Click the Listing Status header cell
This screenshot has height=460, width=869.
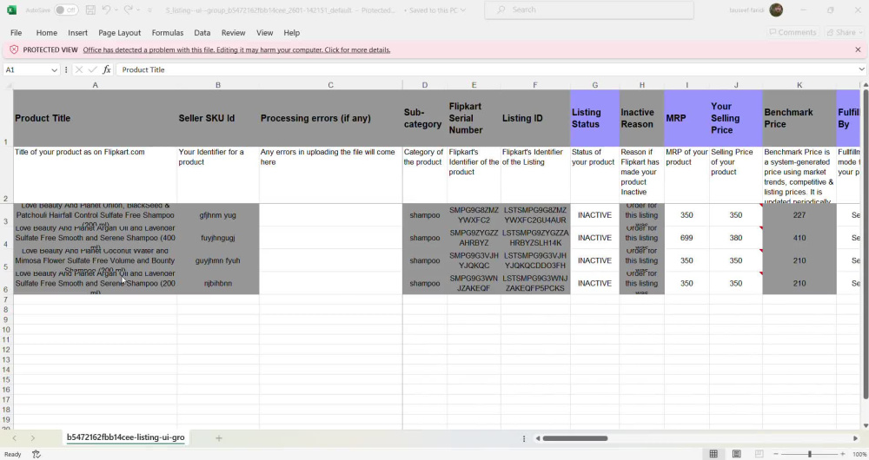pyautogui.click(x=594, y=118)
